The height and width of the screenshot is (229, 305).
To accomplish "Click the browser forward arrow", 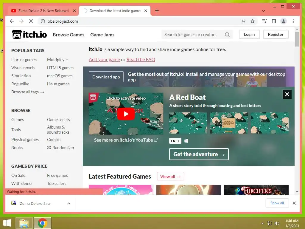I will pyautogui.click(x=21, y=21).
